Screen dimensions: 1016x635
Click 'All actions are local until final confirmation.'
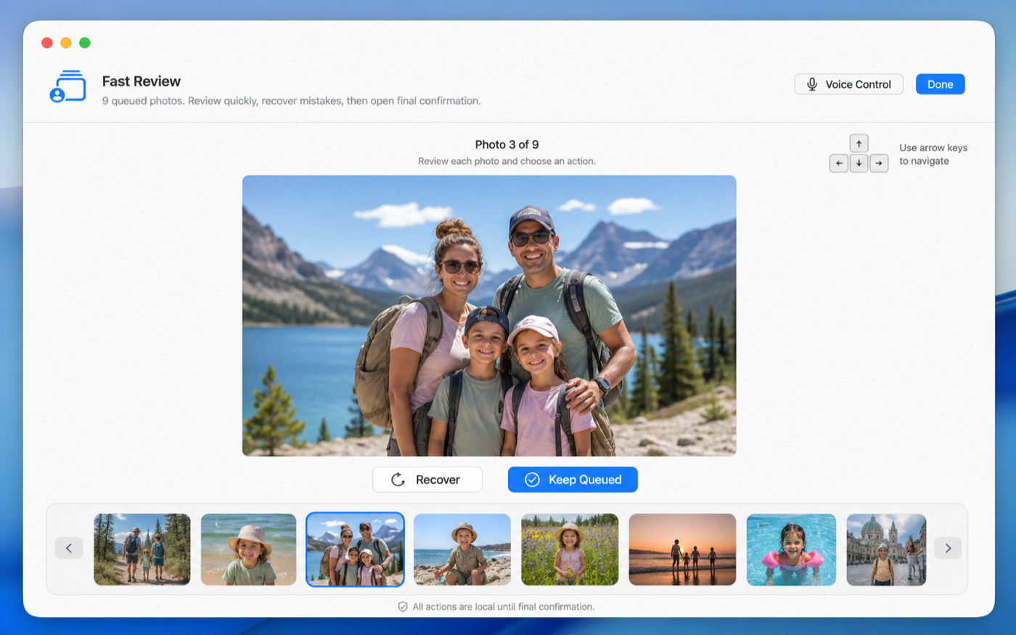[x=504, y=607]
